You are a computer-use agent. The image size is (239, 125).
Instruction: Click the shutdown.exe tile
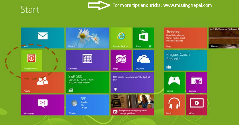tap(32, 60)
